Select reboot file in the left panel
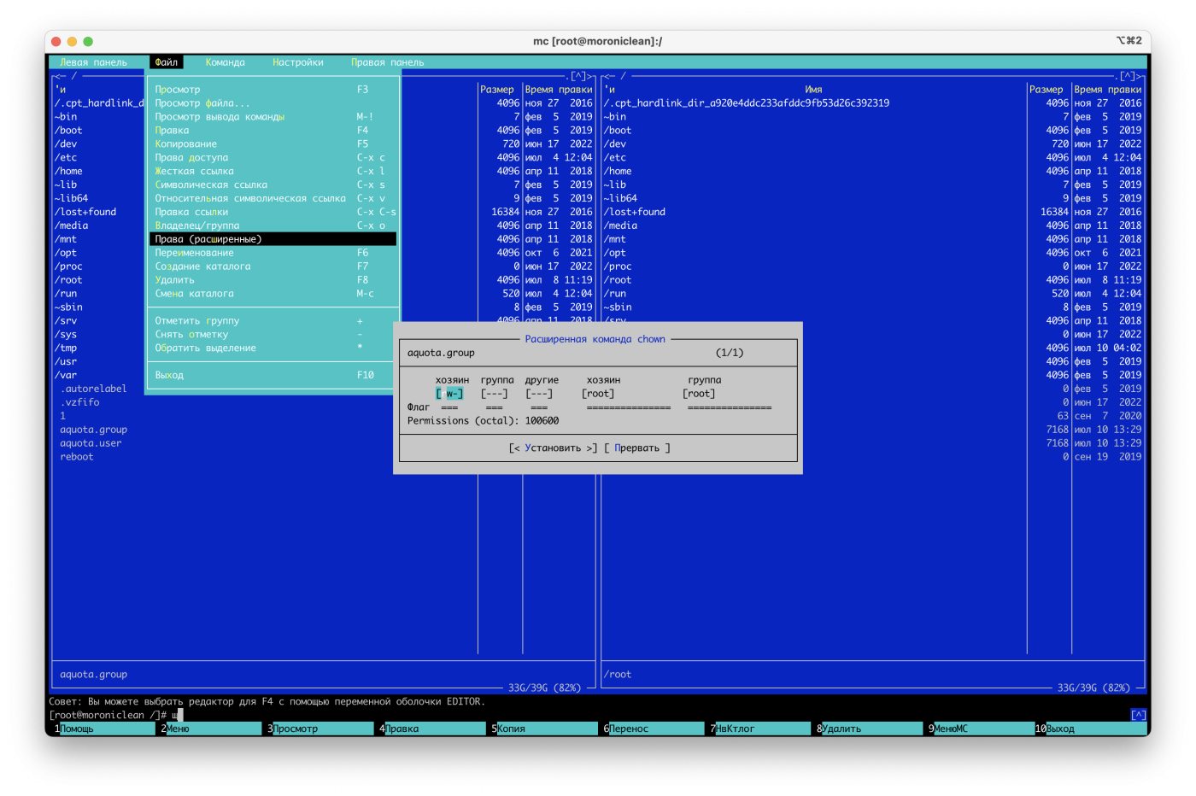Image resolution: width=1196 pixels, height=796 pixels. [x=77, y=458]
